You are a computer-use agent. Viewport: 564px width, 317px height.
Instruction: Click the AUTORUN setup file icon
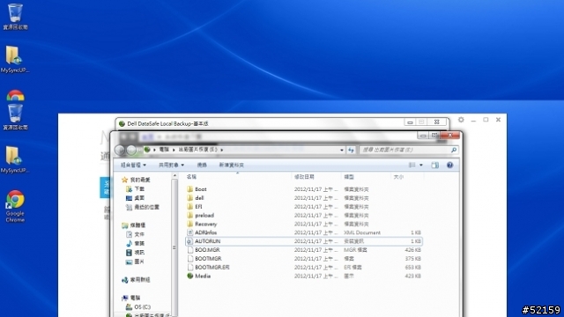190,241
